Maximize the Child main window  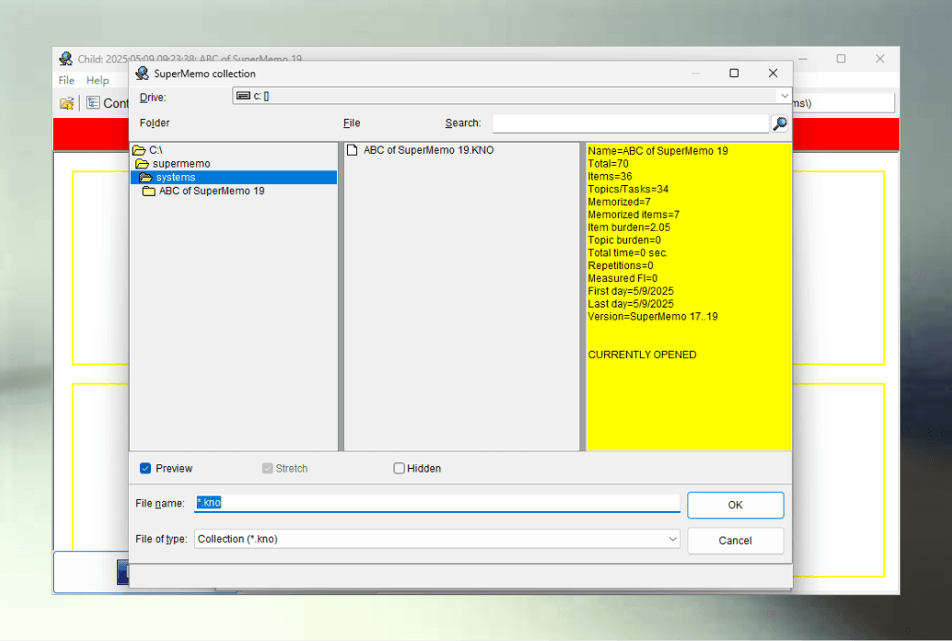tap(841, 59)
